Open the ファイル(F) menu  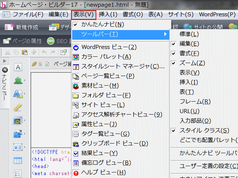(28, 14)
